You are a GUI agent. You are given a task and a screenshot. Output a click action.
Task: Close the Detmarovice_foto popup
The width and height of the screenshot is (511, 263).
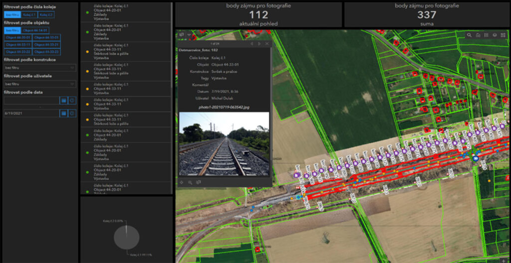(x=267, y=44)
